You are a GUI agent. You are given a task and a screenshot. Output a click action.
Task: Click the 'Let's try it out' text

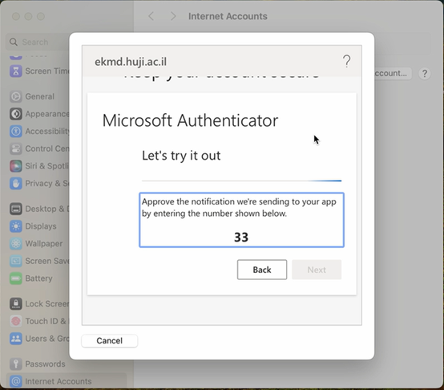(181, 156)
